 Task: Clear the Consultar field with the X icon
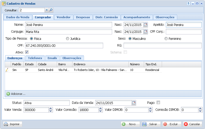[x=47, y=10]
